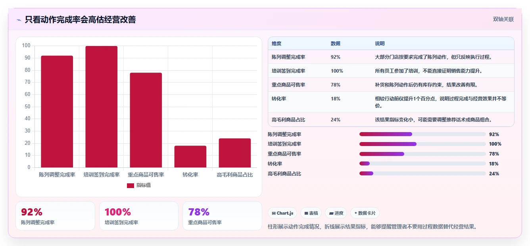Click the 18% value beside the progress bars
Image resolution: width=530 pixels, height=246 pixels.
click(x=494, y=164)
